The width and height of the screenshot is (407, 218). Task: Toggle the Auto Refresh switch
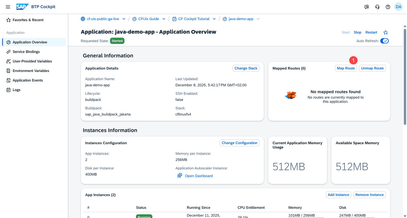(x=384, y=41)
